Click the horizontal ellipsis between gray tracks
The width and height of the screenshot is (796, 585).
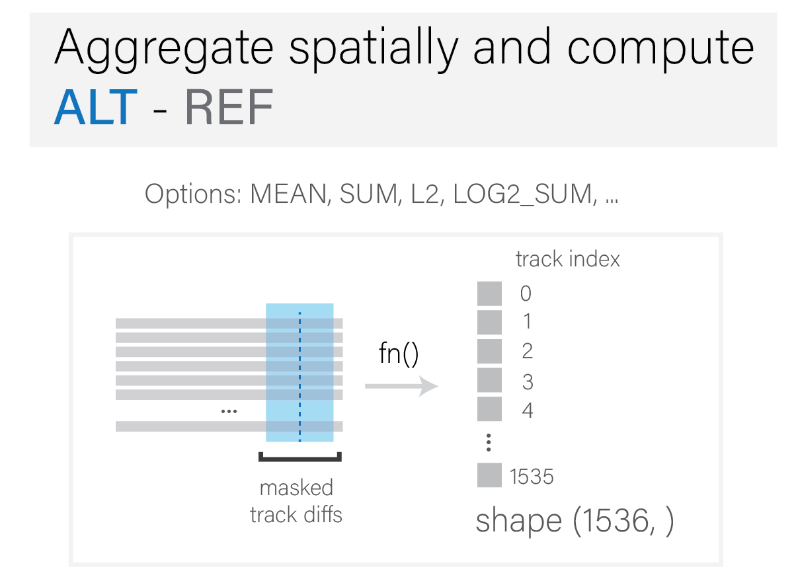point(229,411)
